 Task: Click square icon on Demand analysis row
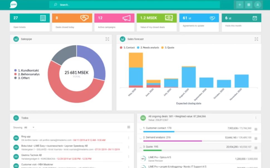pos(256,138)
